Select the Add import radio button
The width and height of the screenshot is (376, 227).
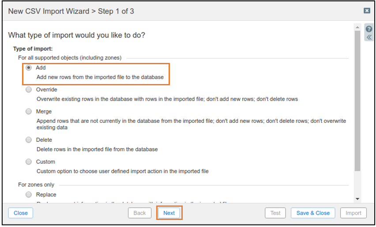point(29,68)
